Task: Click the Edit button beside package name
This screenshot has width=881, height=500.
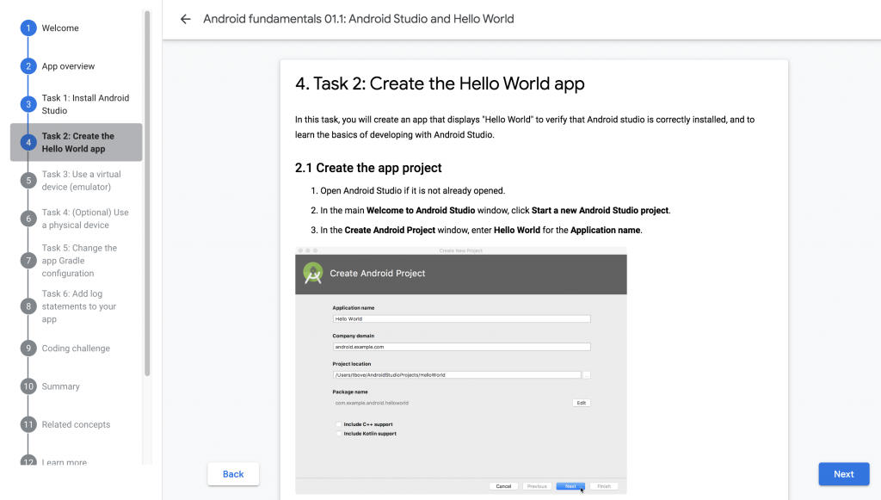Action: tap(581, 403)
